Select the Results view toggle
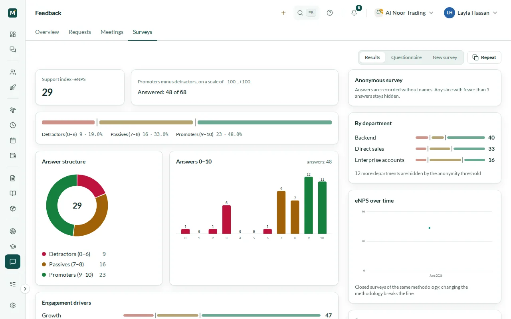 [372, 57]
